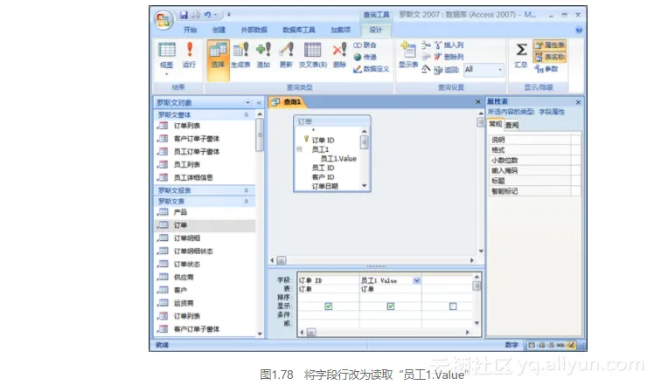The height and width of the screenshot is (385, 654).
Task: Click the 数据定义 data definition option
Action: pyautogui.click(x=372, y=69)
